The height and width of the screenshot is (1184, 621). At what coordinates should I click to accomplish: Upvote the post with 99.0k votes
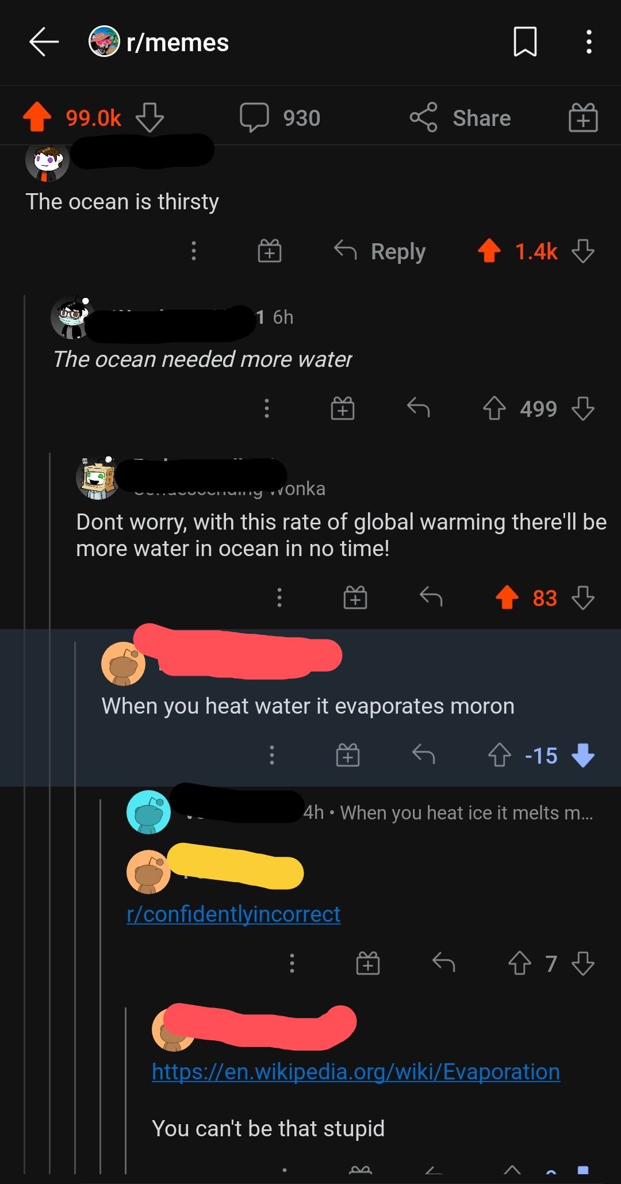point(37,117)
